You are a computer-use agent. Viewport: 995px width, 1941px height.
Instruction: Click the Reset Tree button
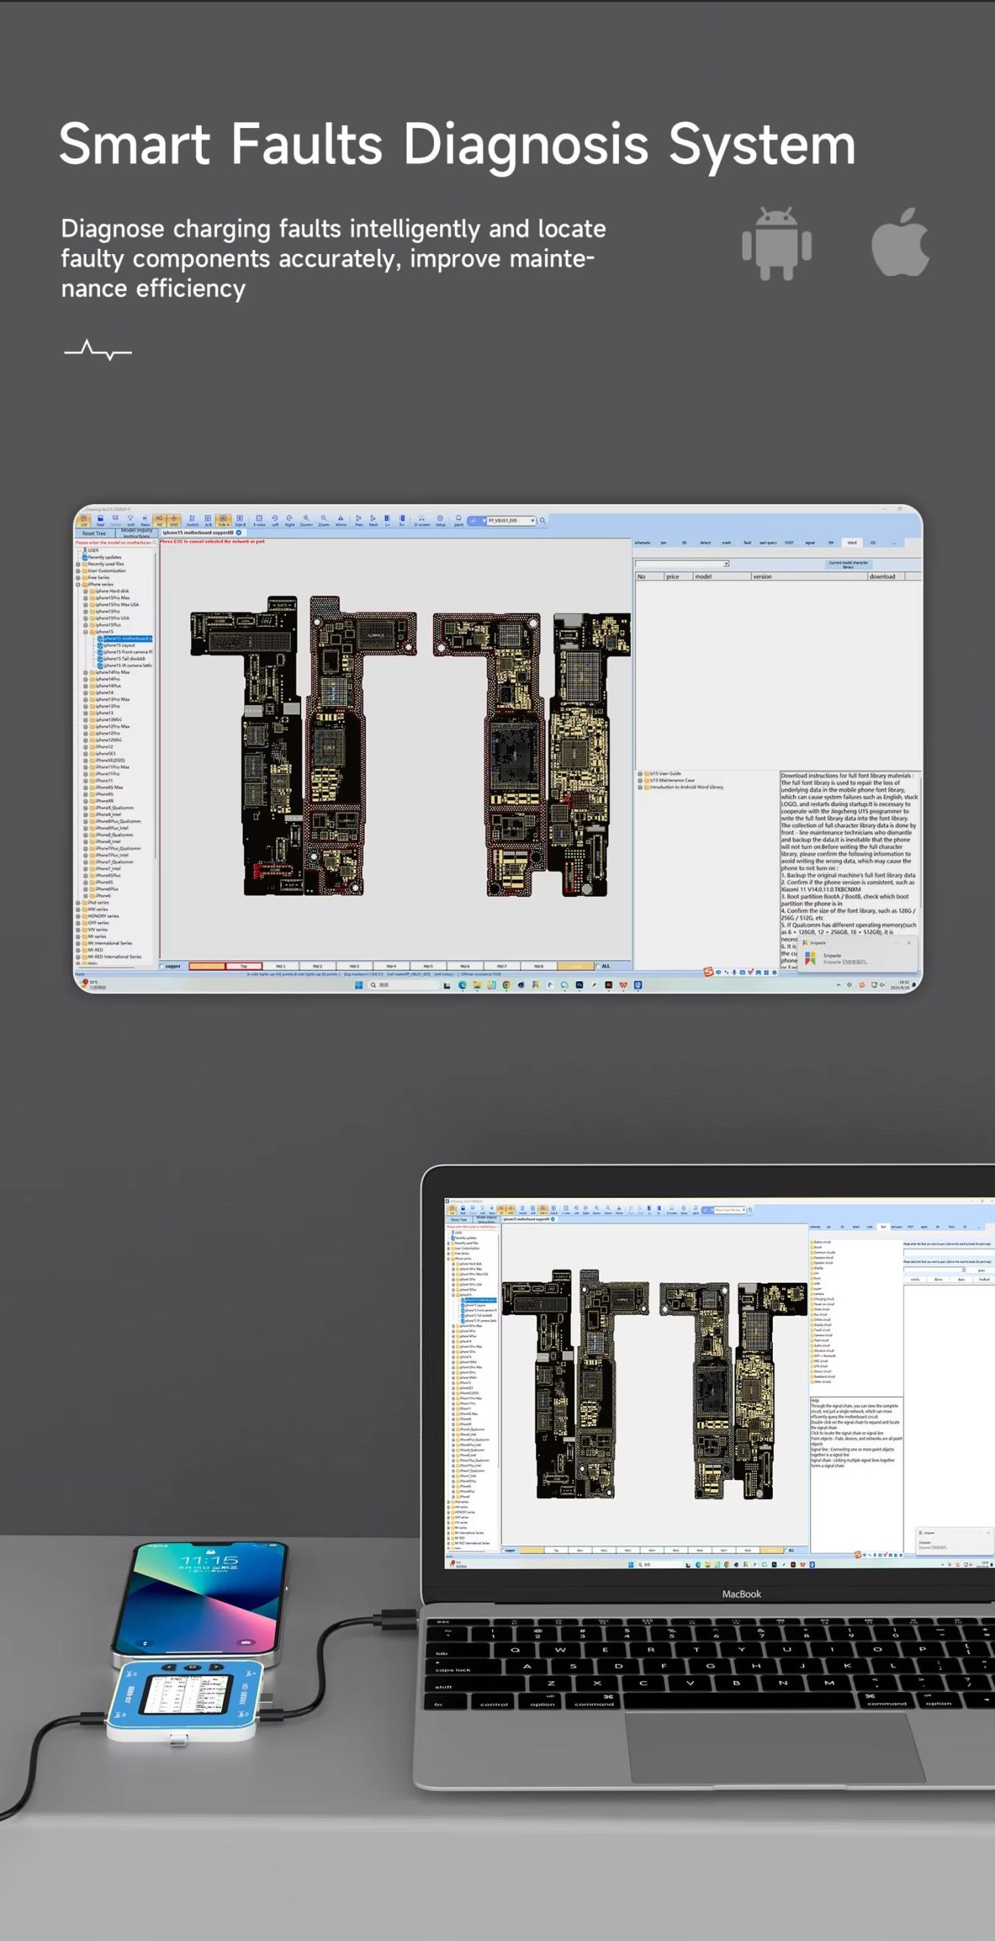tap(94, 533)
